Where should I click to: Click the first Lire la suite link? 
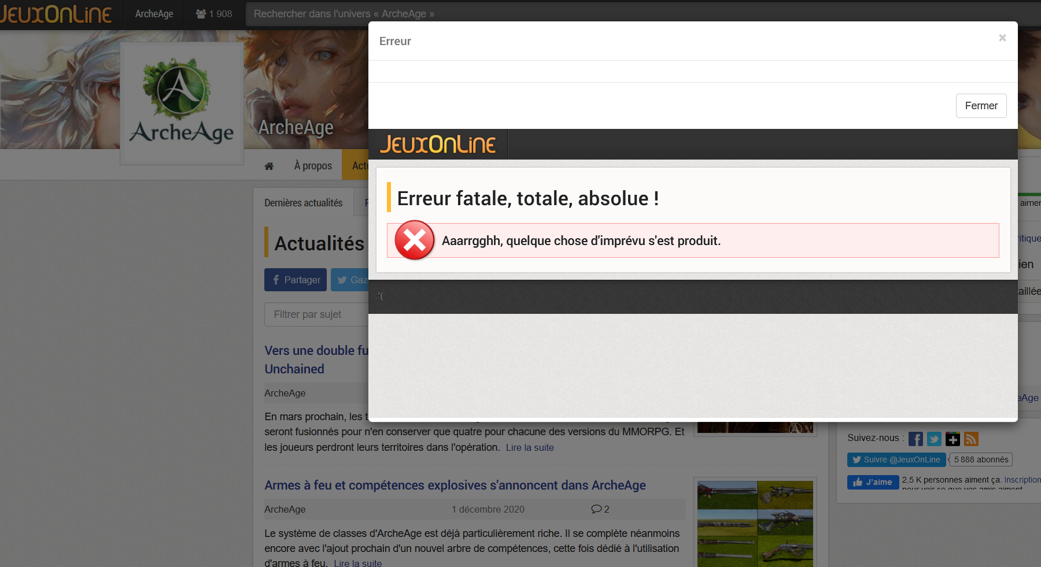[530, 447]
